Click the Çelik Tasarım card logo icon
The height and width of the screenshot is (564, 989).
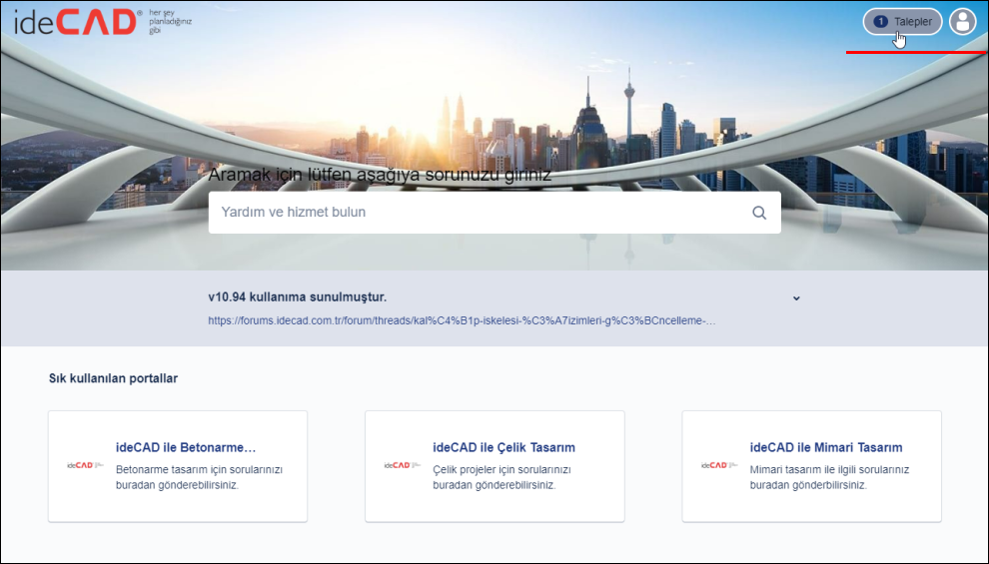tap(403, 465)
